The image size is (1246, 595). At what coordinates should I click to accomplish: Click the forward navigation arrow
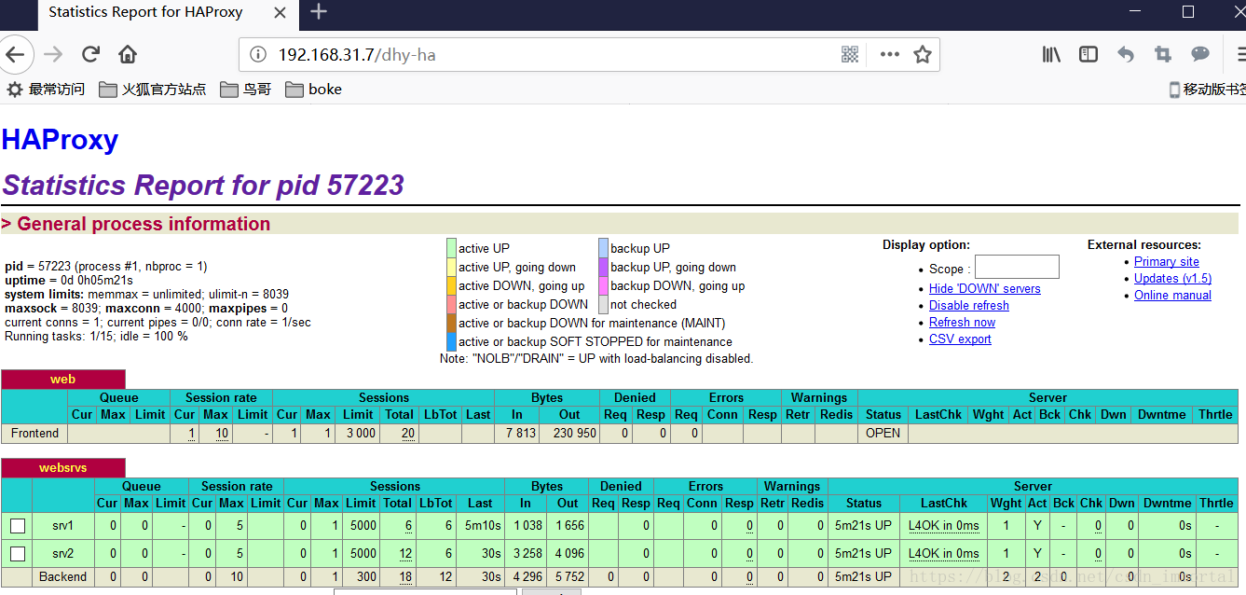coord(53,54)
